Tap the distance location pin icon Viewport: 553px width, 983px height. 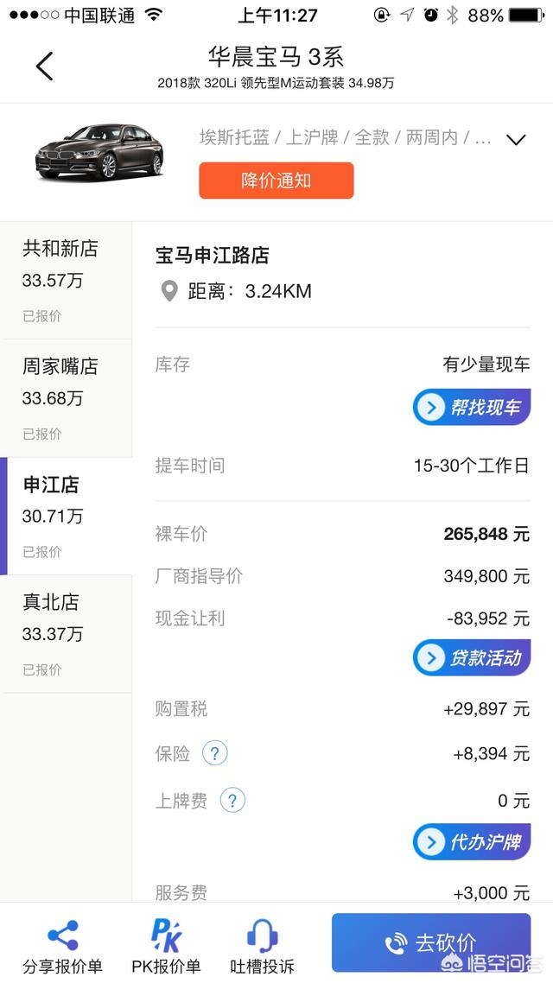tap(169, 291)
